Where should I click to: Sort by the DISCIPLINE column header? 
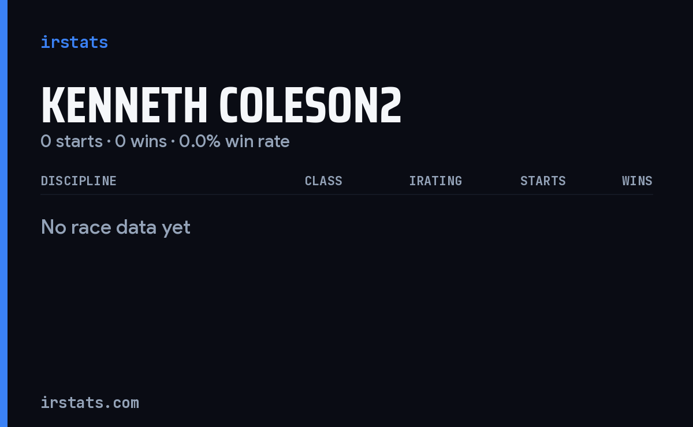[79, 181]
